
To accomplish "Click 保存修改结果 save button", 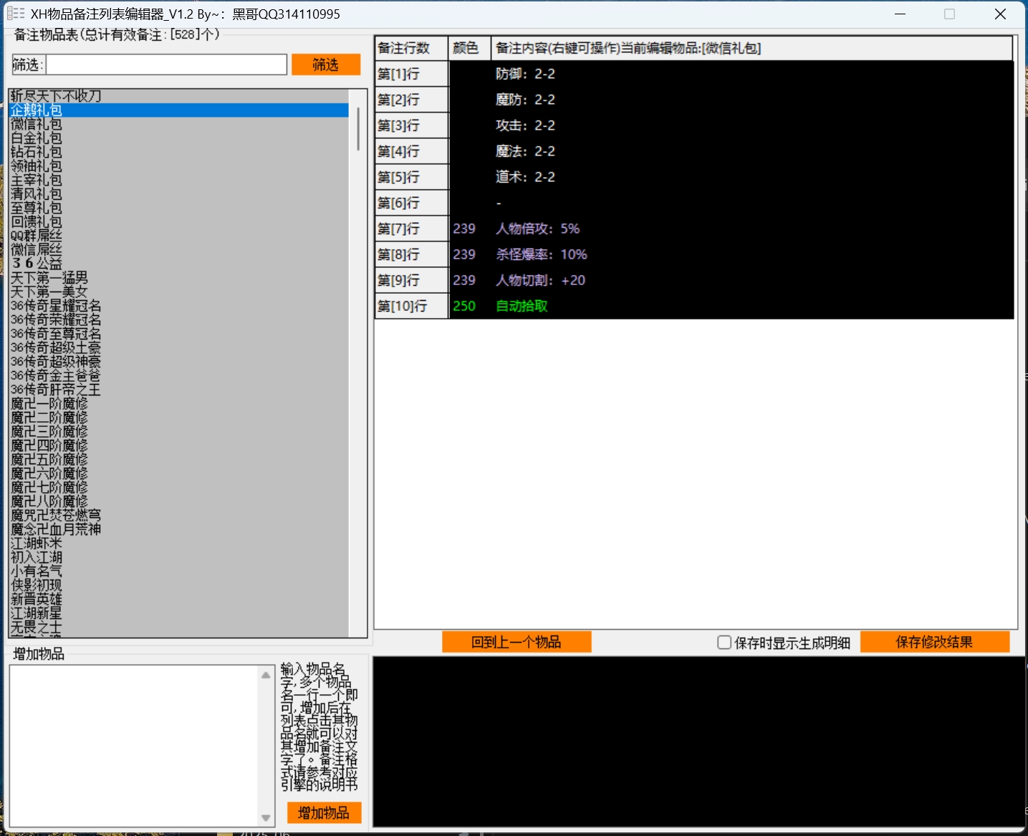I will [x=934, y=642].
